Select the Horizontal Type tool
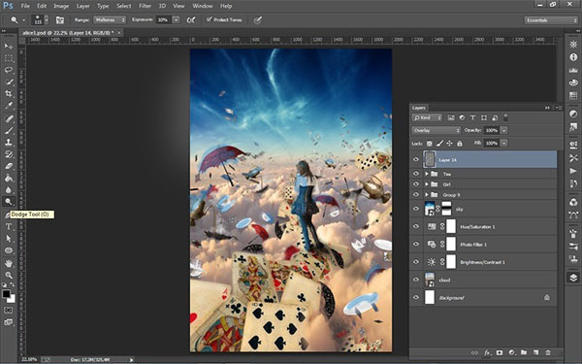Image resolution: width=582 pixels, height=364 pixels. tap(8, 226)
